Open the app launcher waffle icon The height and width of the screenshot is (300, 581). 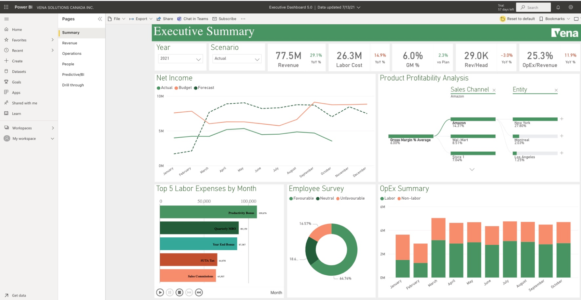(x=6, y=7)
